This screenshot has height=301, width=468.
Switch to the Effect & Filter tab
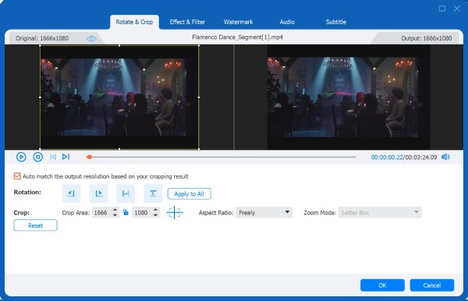coord(187,22)
